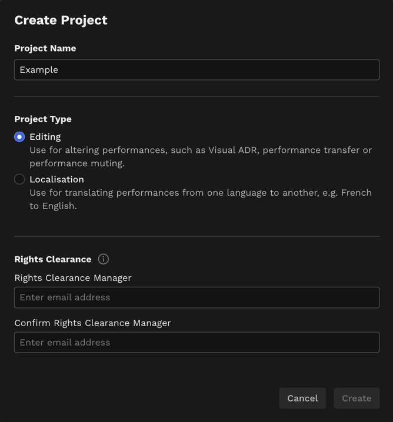The image size is (393, 422).
Task: Select the Editing radio button
Action: [19, 137]
